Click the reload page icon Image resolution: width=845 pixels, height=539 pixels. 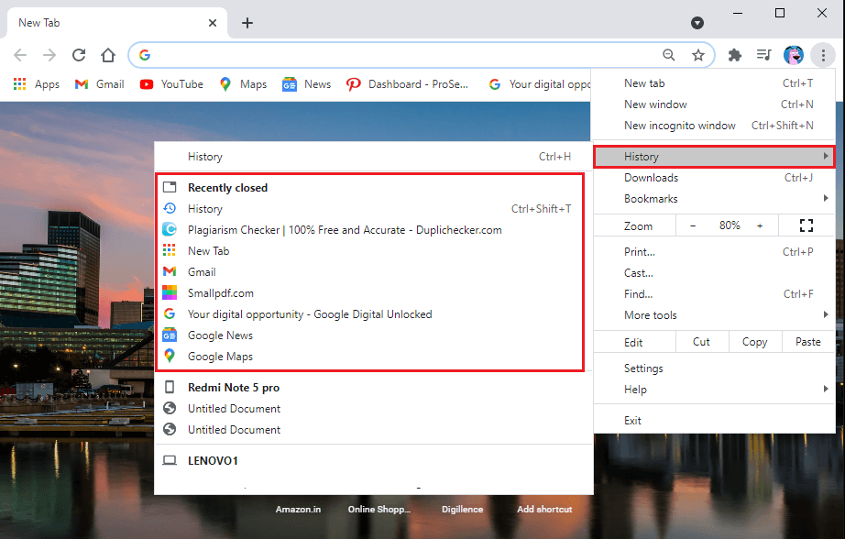coord(79,55)
